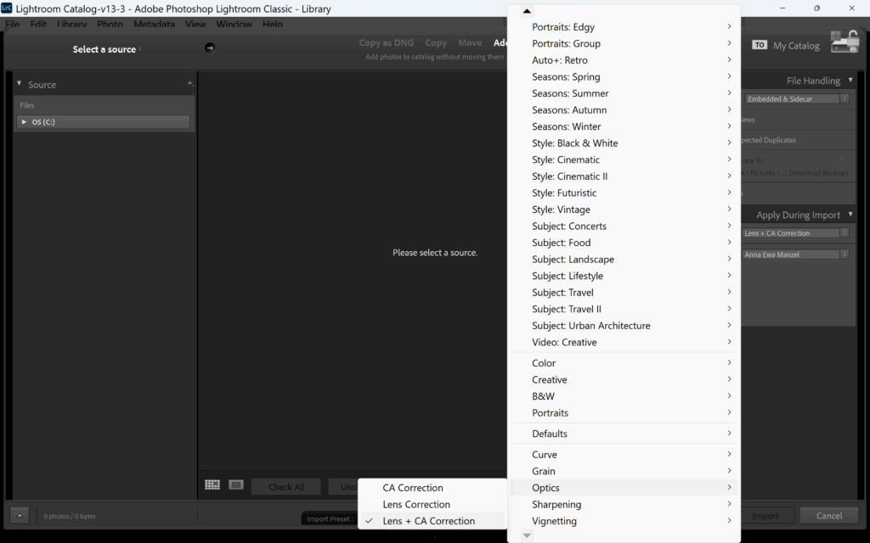Image resolution: width=870 pixels, height=543 pixels.
Task: Switch to loupe view icon
Action: click(x=236, y=484)
